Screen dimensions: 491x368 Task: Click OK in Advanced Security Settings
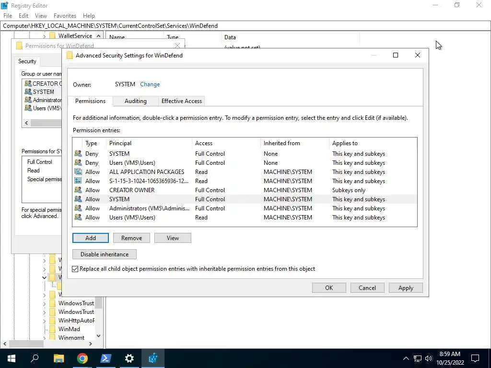pos(329,287)
